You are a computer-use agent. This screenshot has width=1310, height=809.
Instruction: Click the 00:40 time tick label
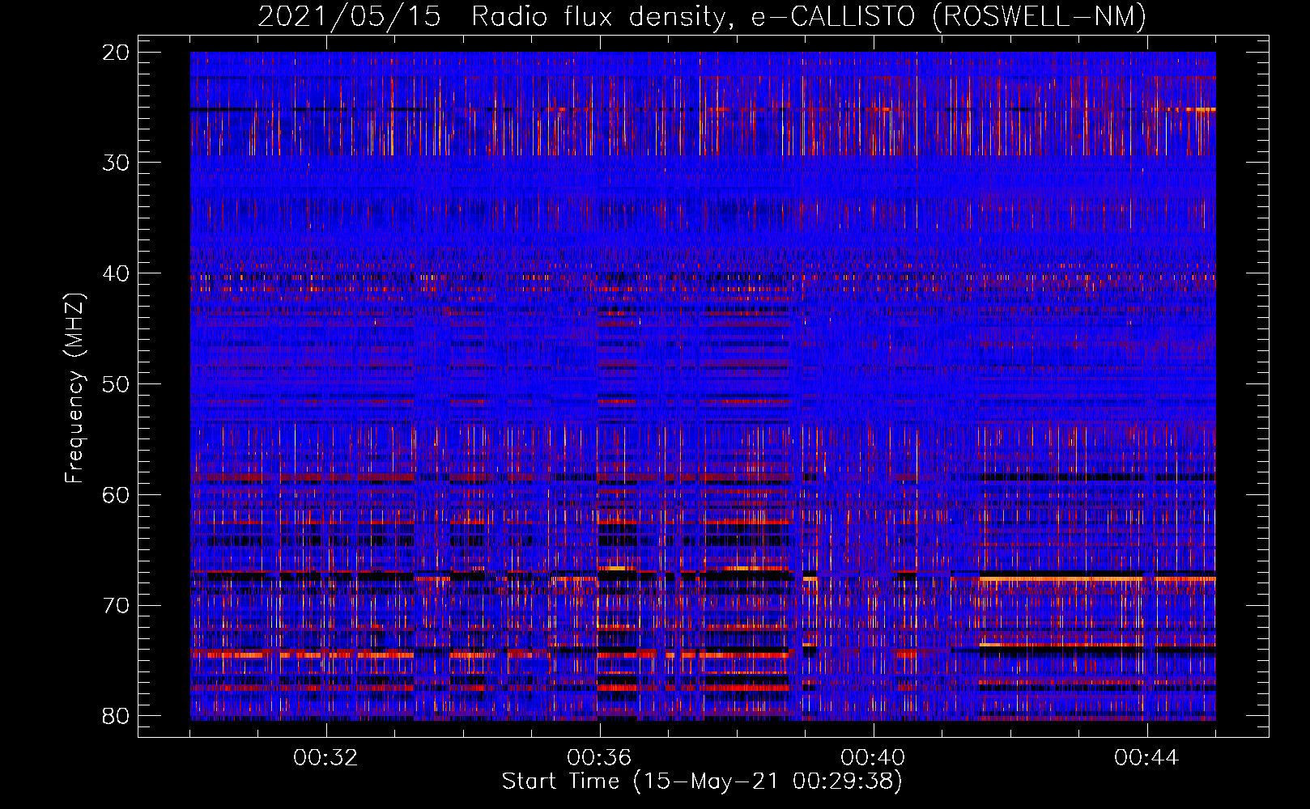pyautogui.click(x=873, y=758)
